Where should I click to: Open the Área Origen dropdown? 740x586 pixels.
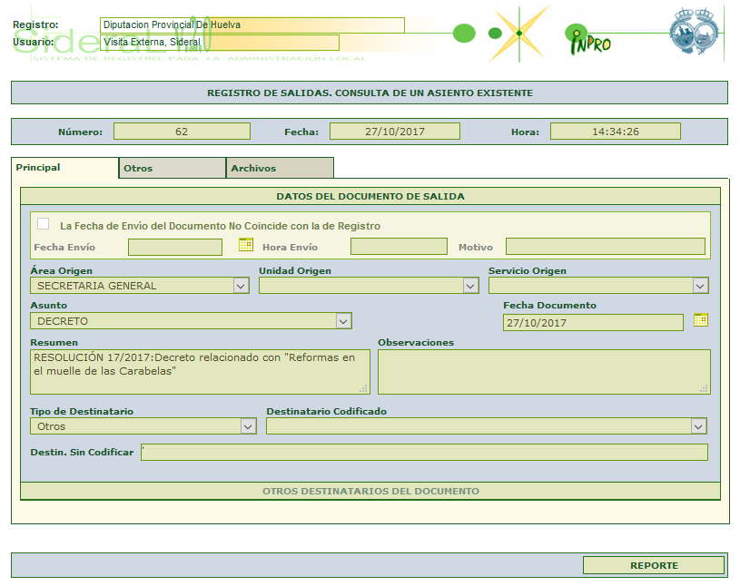point(140,286)
